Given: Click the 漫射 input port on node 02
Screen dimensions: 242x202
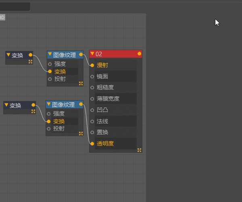Looking at the screenshot, I should click(92, 65).
